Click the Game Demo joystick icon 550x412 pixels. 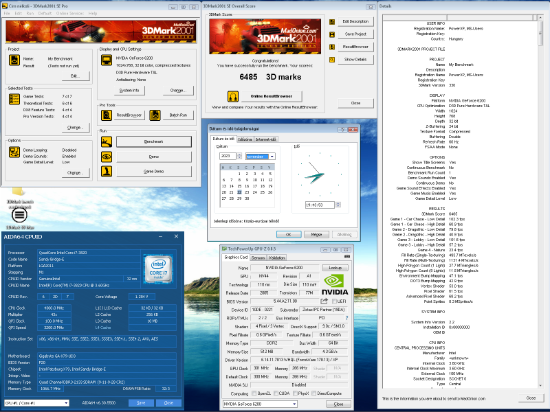(107, 171)
